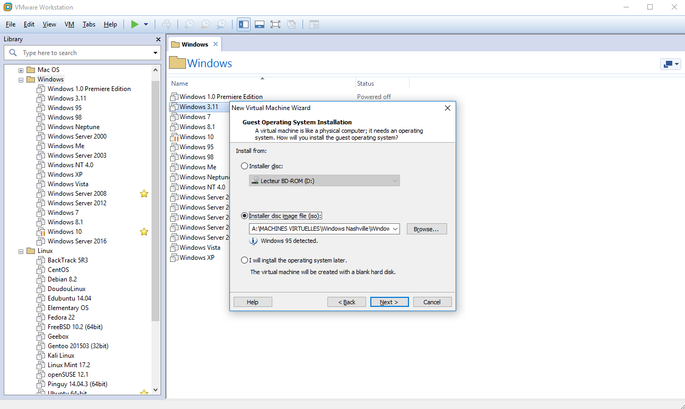Close the wizard dialog with X
Image resolution: width=685 pixels, height=409 pixels.
(447, 108)
